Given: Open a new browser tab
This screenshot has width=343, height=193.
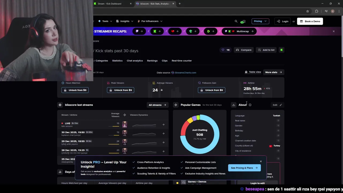Looking at the screenshot, I should point(180,4).
